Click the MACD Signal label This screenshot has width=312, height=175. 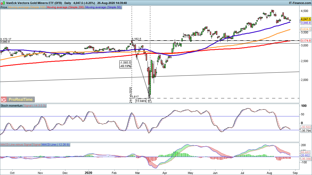36,145
